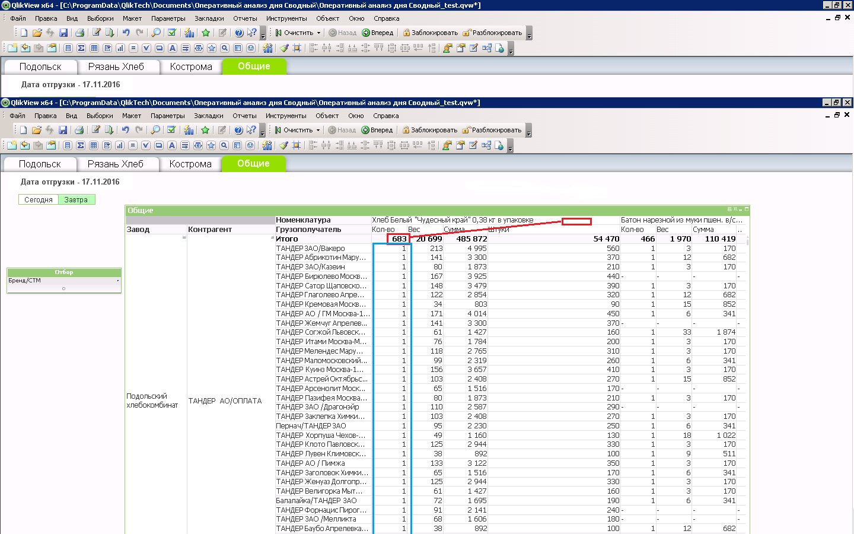This screenshot has width=854, height=534.
Task: Save document icon in lower window
Action: click(x=63, y=130)
